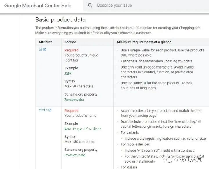The width and height of the screenshot is (209, 169).
Task: Click the Format column header
Action: click(70, 42)
